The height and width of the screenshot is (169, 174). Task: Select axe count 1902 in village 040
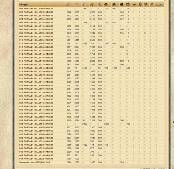85,145
